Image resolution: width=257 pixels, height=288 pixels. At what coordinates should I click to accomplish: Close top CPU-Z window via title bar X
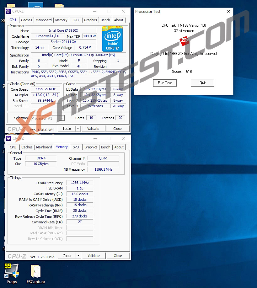[123, 11]
